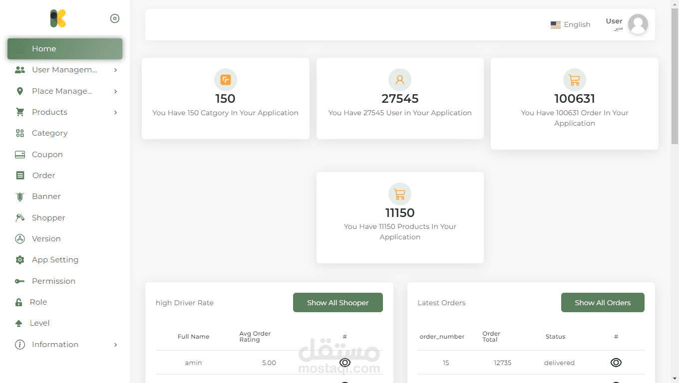Click the Place Management pin icon

point(20,91)
